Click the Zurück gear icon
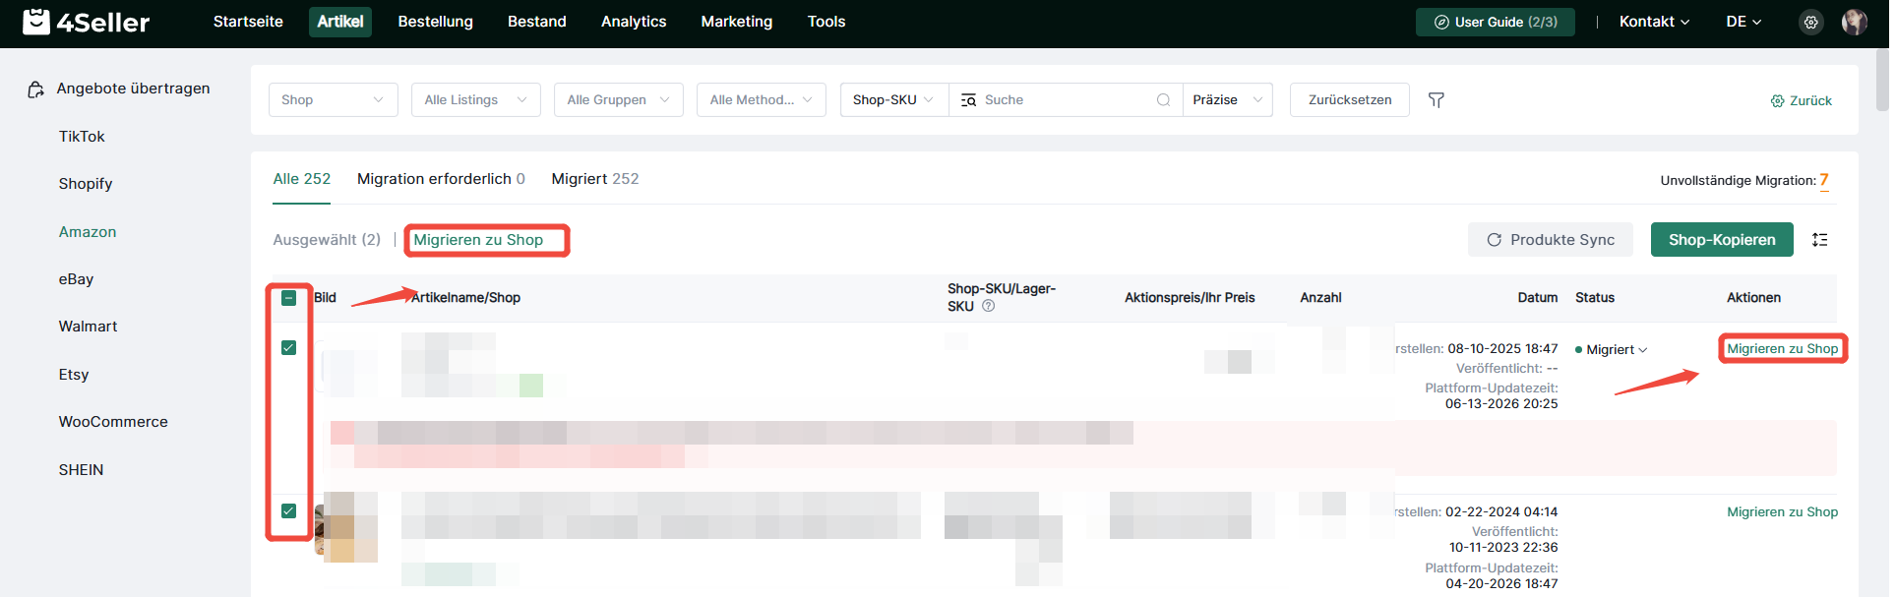The height and width of the screenshot is (597, 1896). pyautogui.click(x=1777, y=101)
